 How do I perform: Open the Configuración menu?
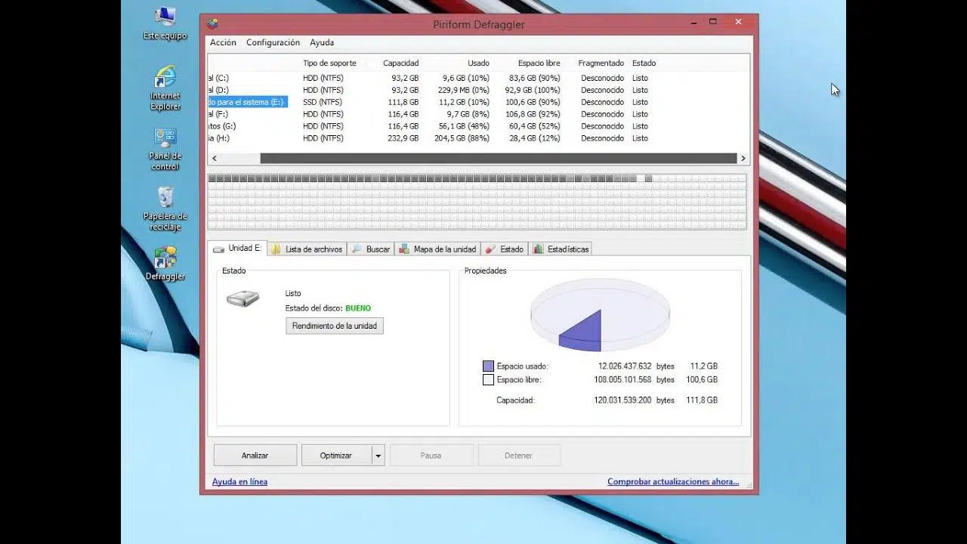coord(273,42)
